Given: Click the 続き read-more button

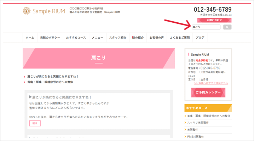Looking at the screenshot, I should point(35,123).
